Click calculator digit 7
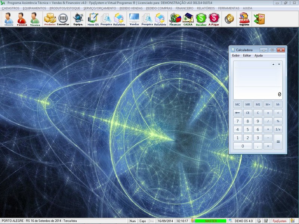Viewport: 299px width, 224px height. point(238,121)
